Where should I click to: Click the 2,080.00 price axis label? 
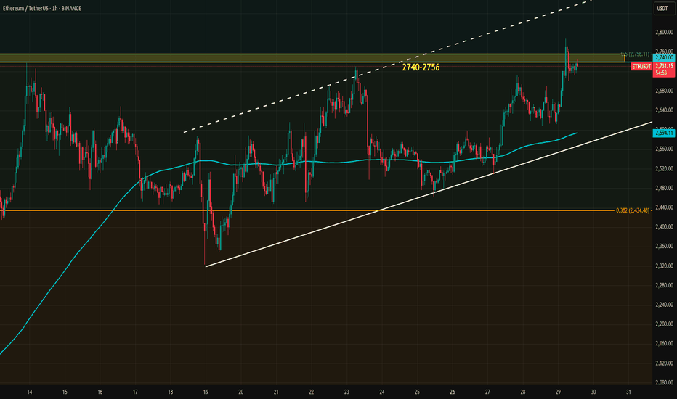pos(664,382)
